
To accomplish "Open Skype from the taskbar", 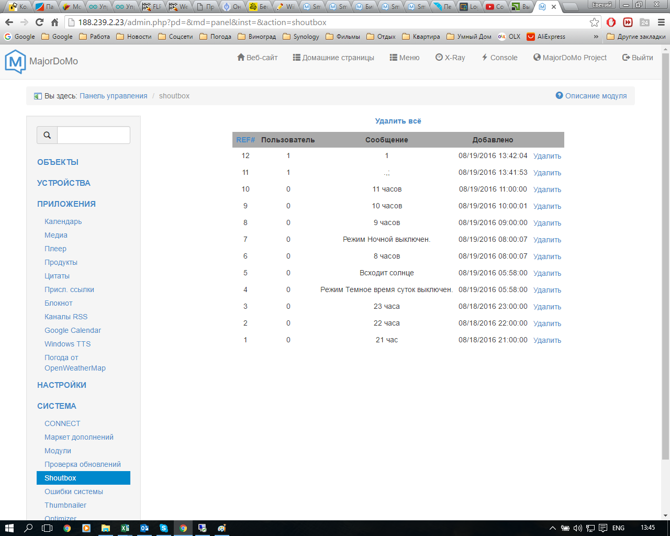I will pyautogui.click(x=163, y=528).
